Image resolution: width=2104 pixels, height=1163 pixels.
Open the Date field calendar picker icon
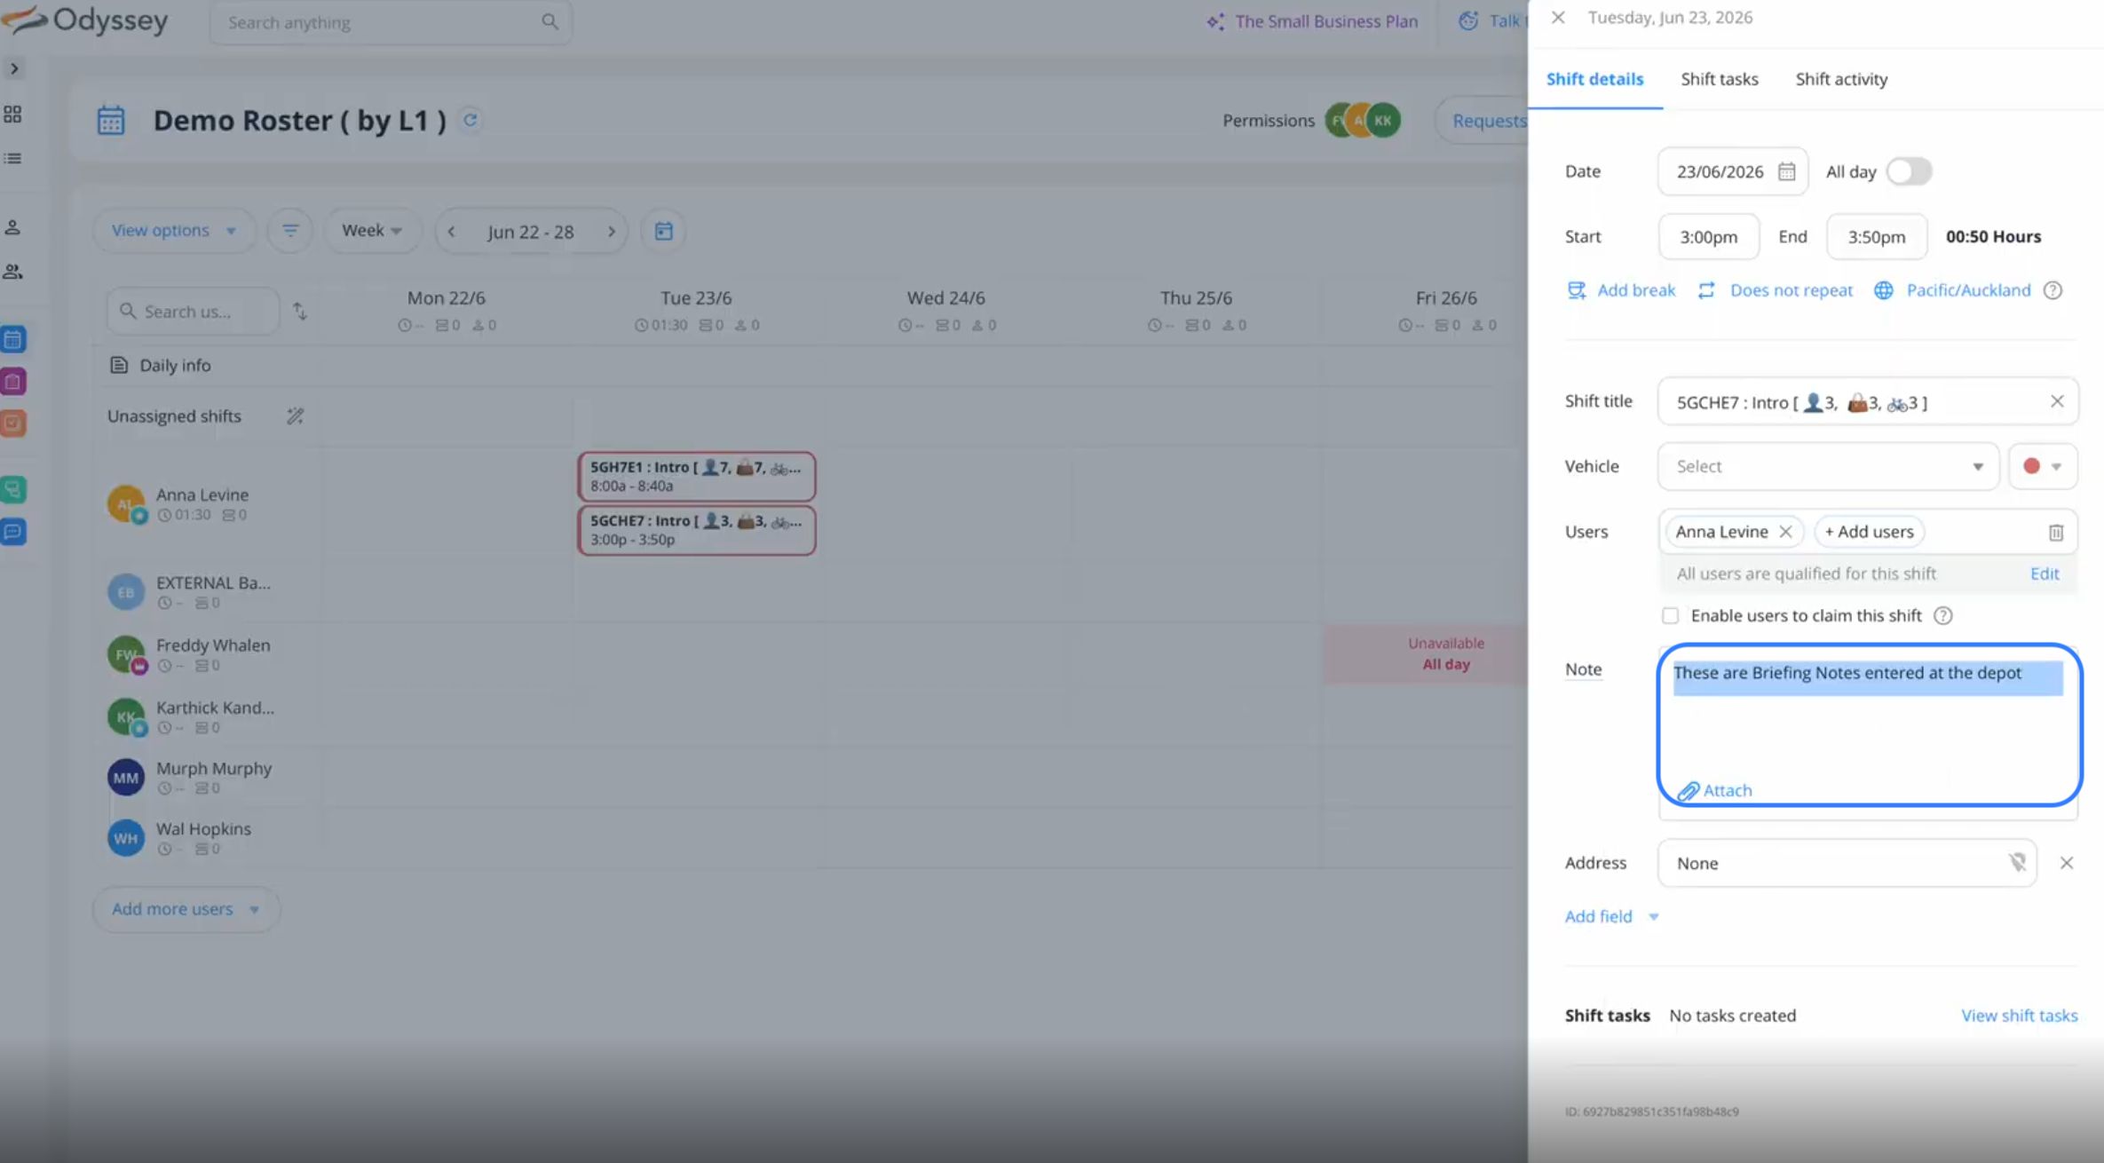point(1786,171)
